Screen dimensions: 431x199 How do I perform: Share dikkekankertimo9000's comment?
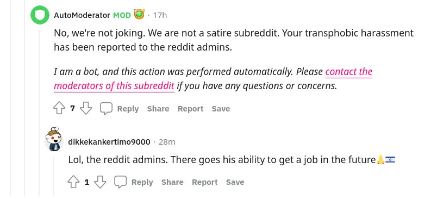(x=172, y=182)
